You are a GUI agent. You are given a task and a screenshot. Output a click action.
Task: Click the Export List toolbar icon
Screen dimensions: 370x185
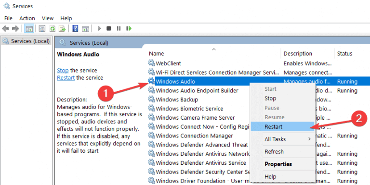pos(62,29)
